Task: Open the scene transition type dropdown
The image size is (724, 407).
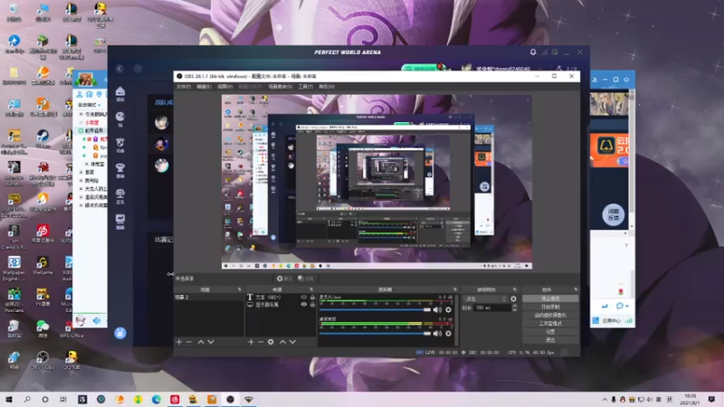Action: (x=485, y=299)
